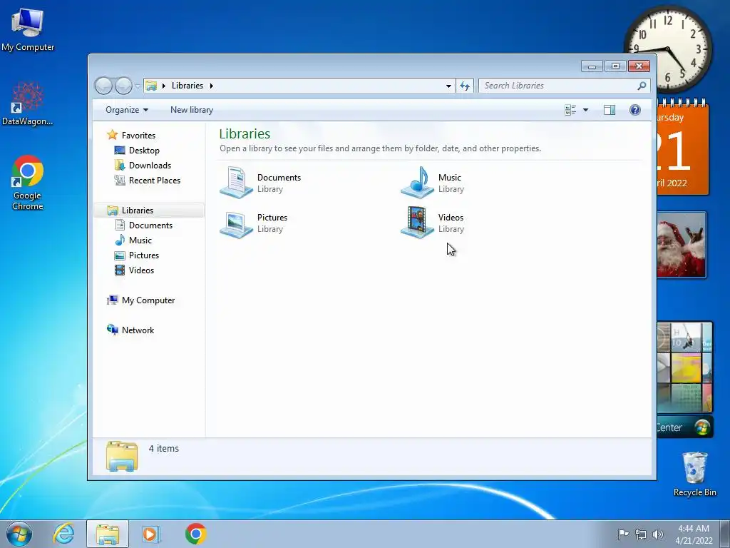Click the Documents icon in sidebar tree
Image resolution: width=730 pixels, height=548 pixels.
click(x=120, y=225)
